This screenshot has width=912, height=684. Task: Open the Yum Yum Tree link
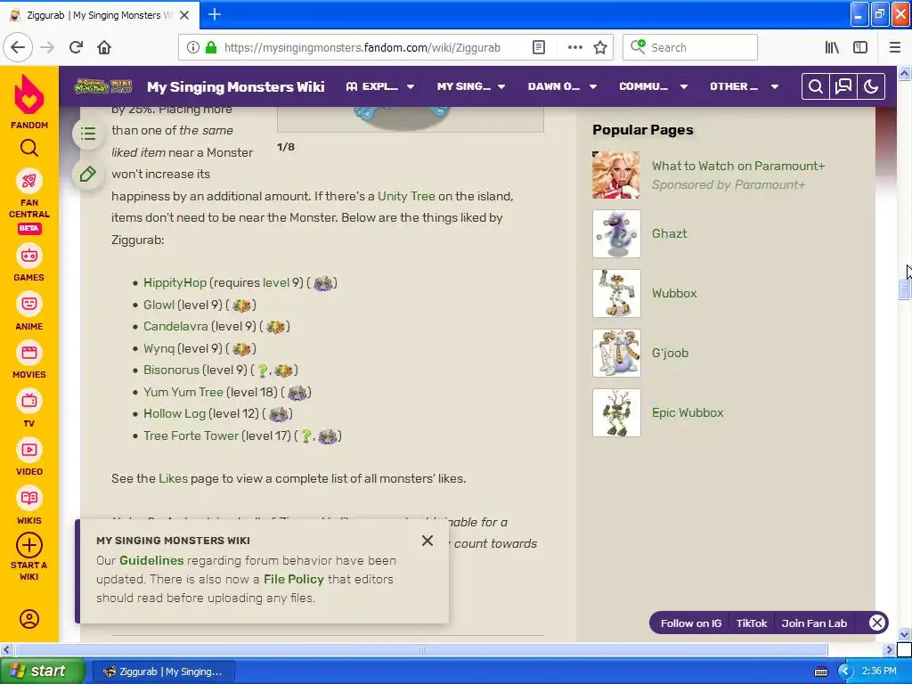pyautogui.click(x=183, y=392)
